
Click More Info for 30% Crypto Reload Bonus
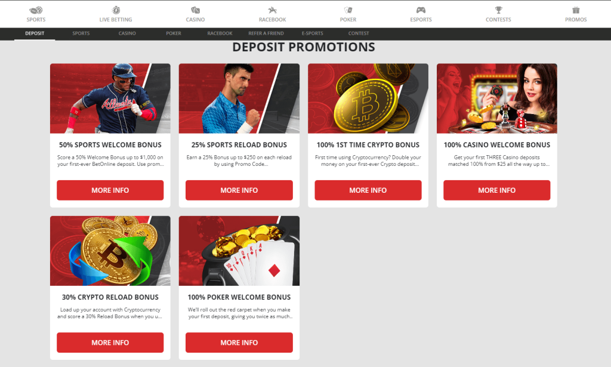point(110,343)
